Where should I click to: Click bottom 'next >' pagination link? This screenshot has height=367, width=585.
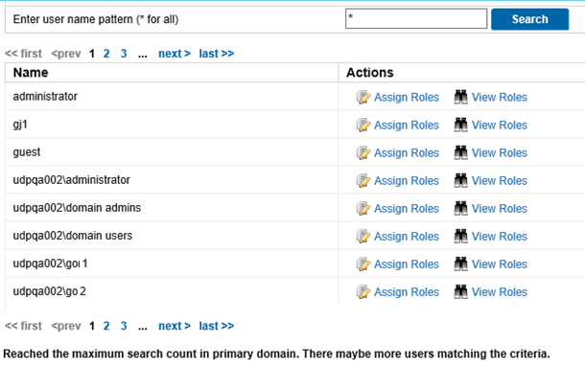tap(175, 326)
